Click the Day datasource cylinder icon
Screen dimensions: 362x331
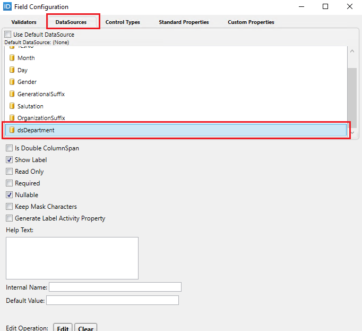[x=12, y=70]
